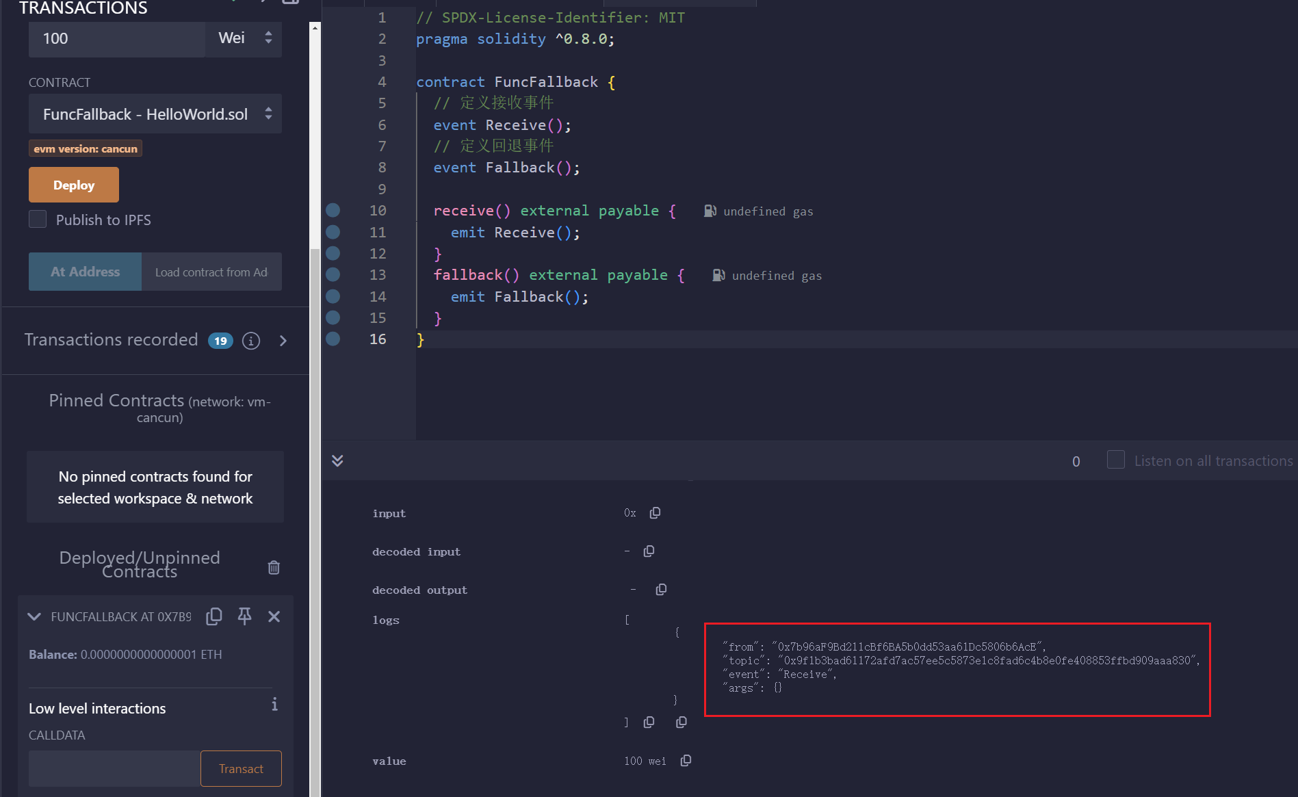This screenshot has width=1298, height=797.
Task: Expand the Transactions recorded section
Action: 283,341
